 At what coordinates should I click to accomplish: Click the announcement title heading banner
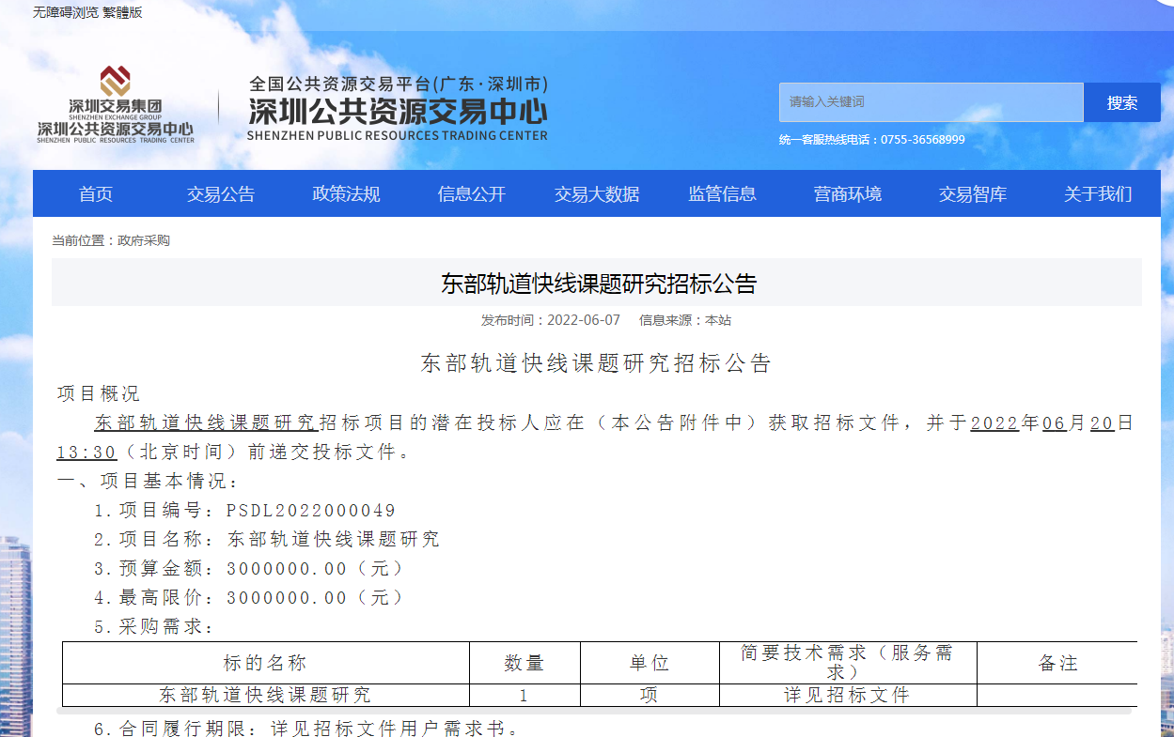coord(598,284)
